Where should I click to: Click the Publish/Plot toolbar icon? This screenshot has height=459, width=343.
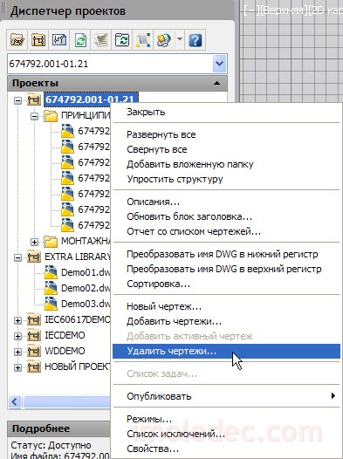click(163, 39)
